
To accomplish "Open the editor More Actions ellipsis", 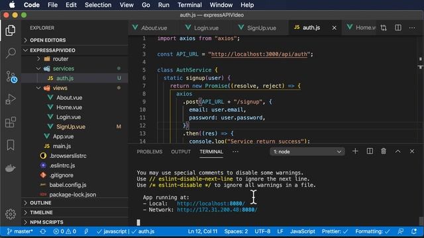I will tap(412, 28).
